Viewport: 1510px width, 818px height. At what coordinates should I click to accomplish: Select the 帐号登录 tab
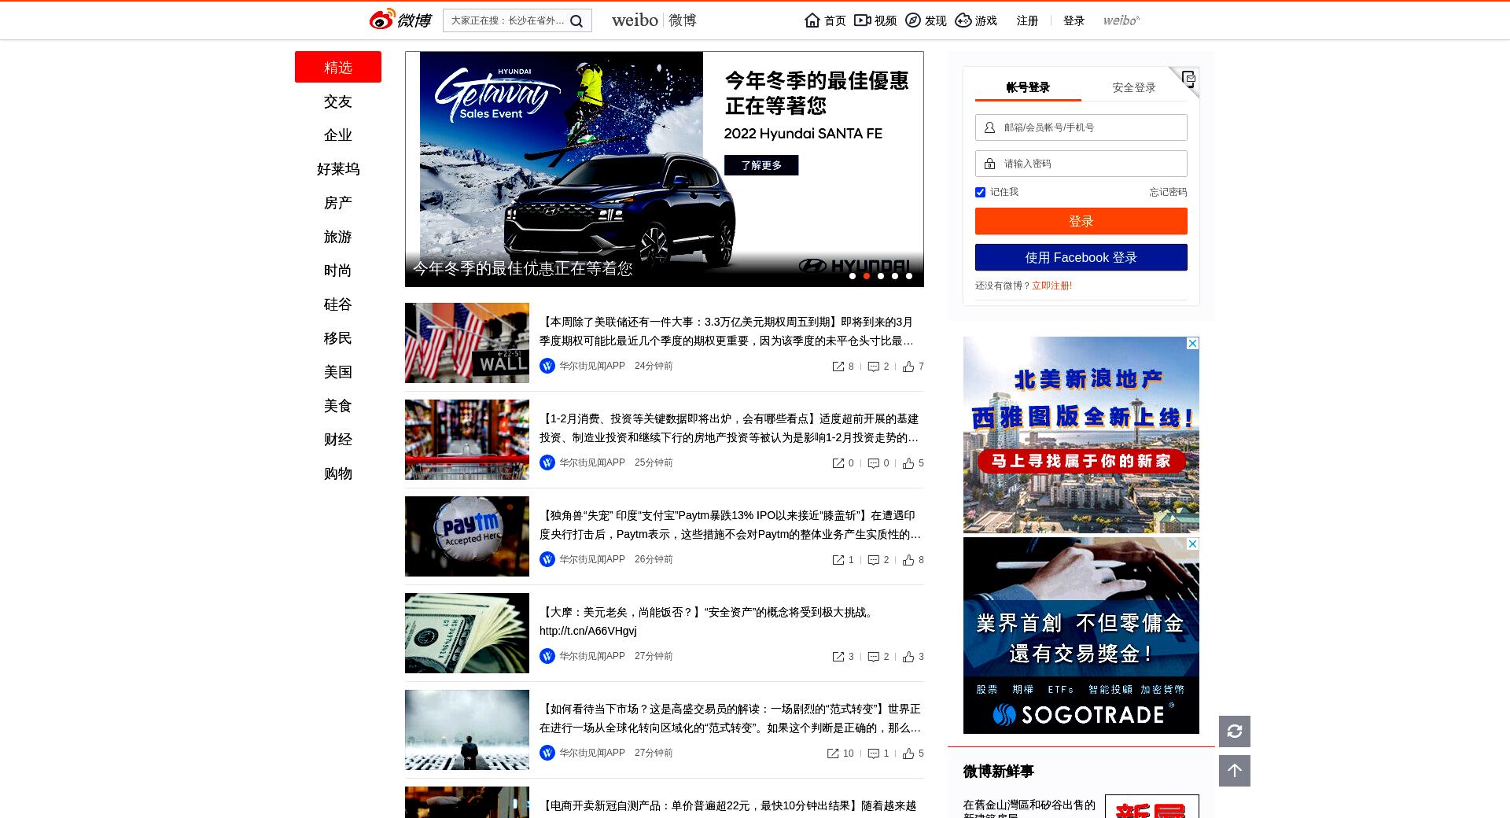click(x=1028, y=87)
